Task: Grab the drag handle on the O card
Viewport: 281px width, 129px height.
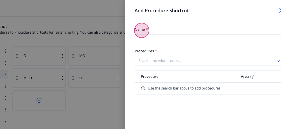Action: 17,56
